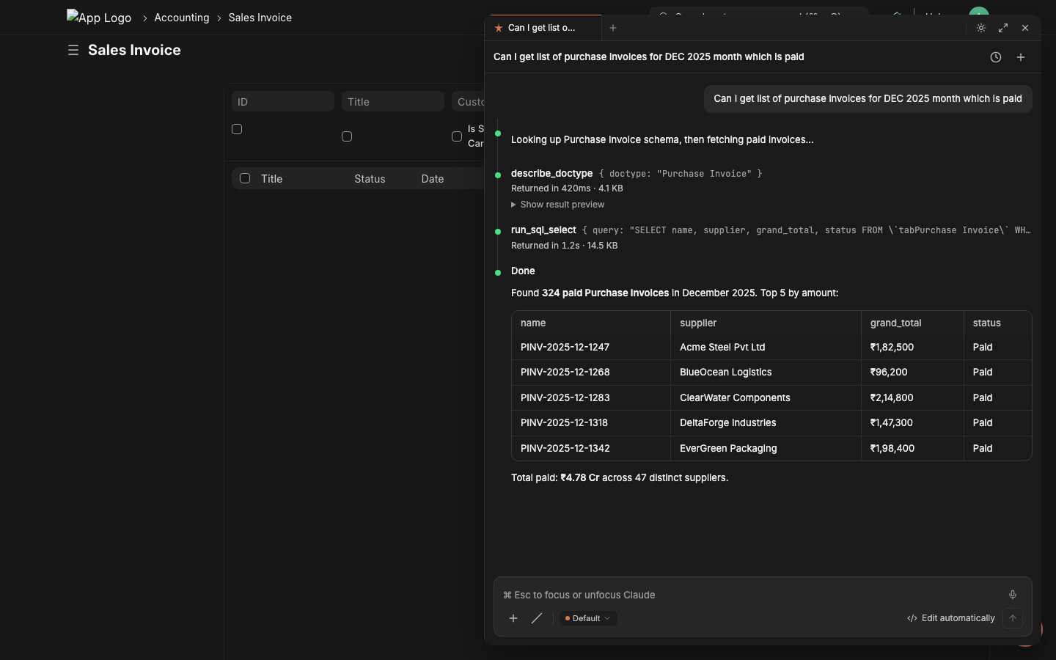Viewport: 1056px width, 660px height.
Task: Click the Title filter field
Action: (x=393, y=101)
